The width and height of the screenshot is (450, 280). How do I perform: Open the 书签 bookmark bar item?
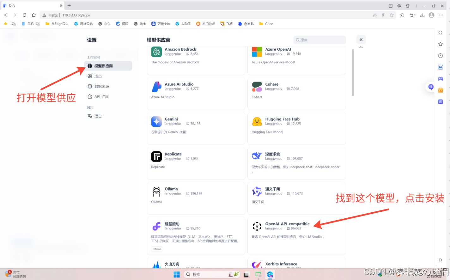(10, 24)
